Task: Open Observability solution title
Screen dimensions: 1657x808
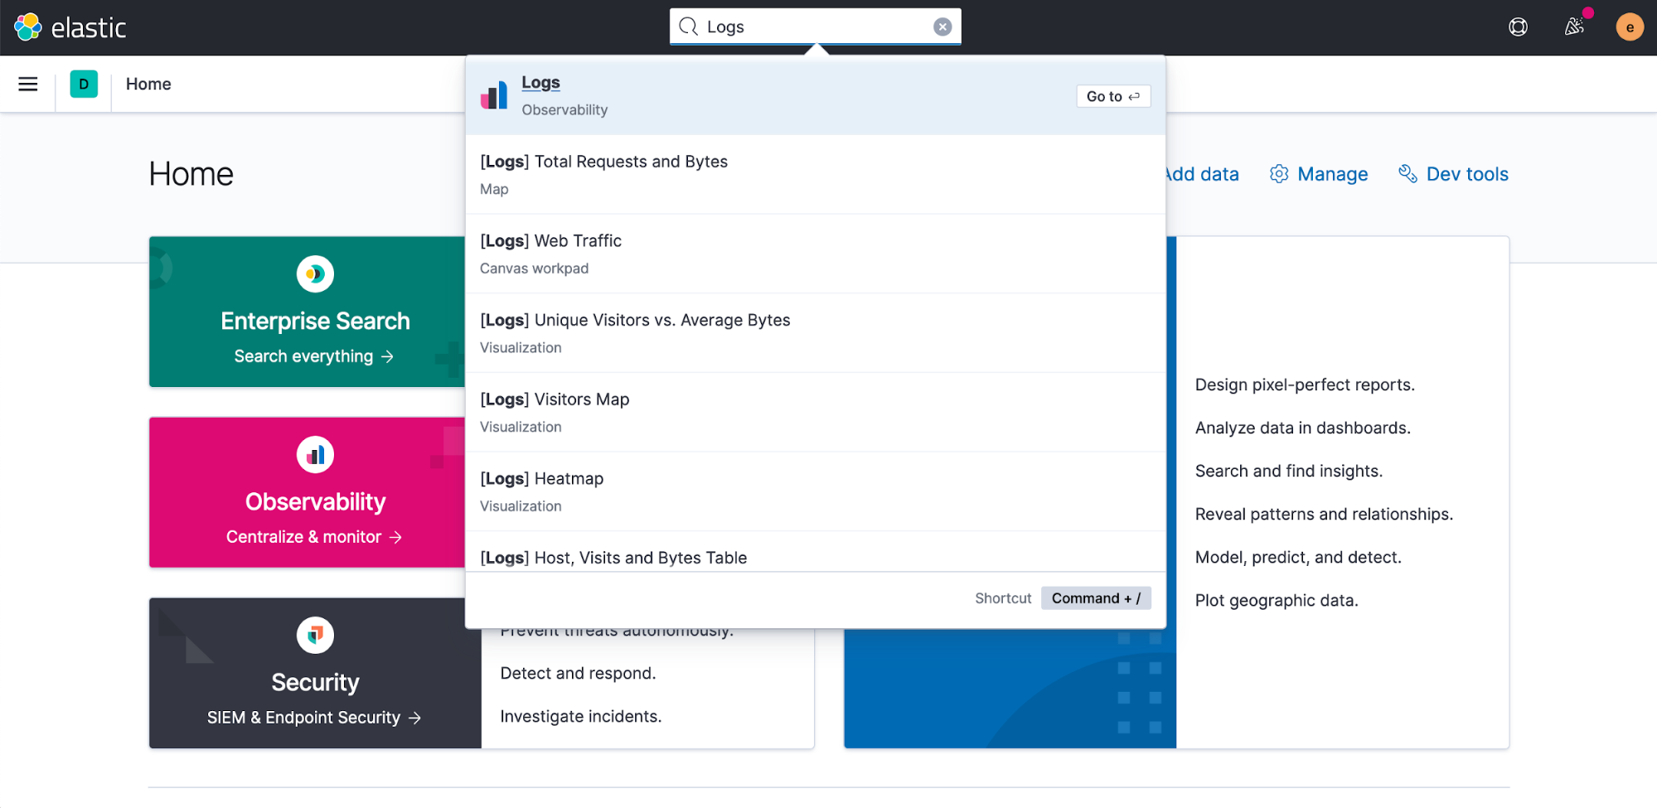Action: [x=315, y=501]
